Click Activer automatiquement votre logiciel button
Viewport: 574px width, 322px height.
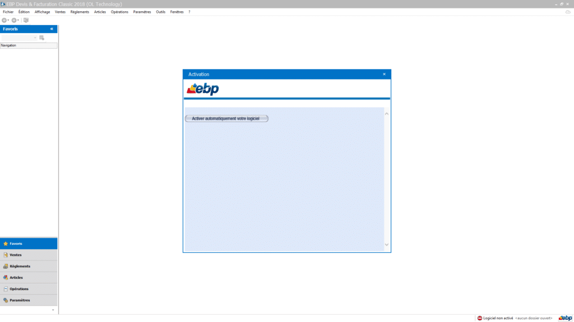[x=226, y=119]
